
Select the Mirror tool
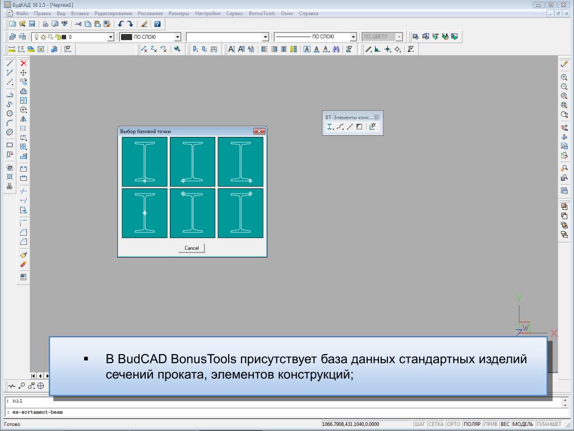[x=24, y=119]
